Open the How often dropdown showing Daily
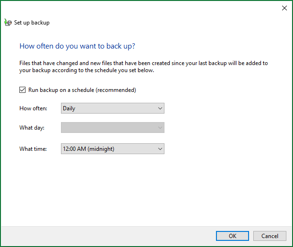Screen dimensions: 293x247 click(x=112, y=108)
